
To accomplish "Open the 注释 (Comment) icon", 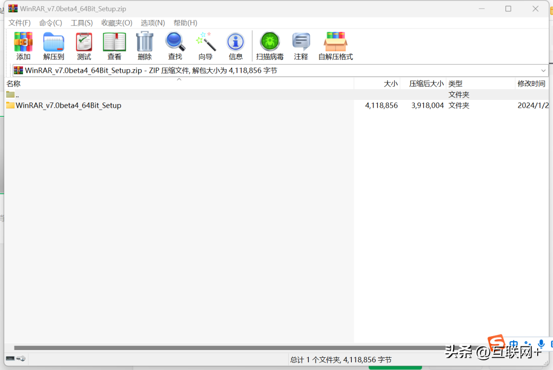I will [301, 46].
